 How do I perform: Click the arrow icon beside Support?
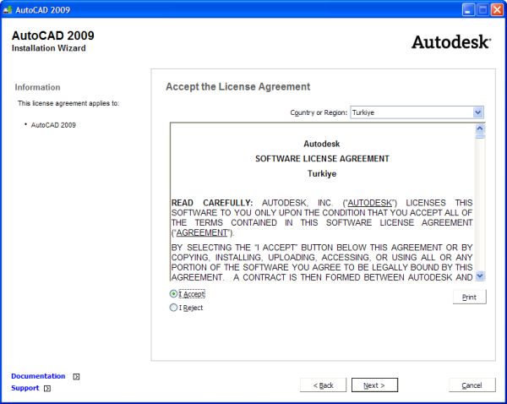click(47, 388)
